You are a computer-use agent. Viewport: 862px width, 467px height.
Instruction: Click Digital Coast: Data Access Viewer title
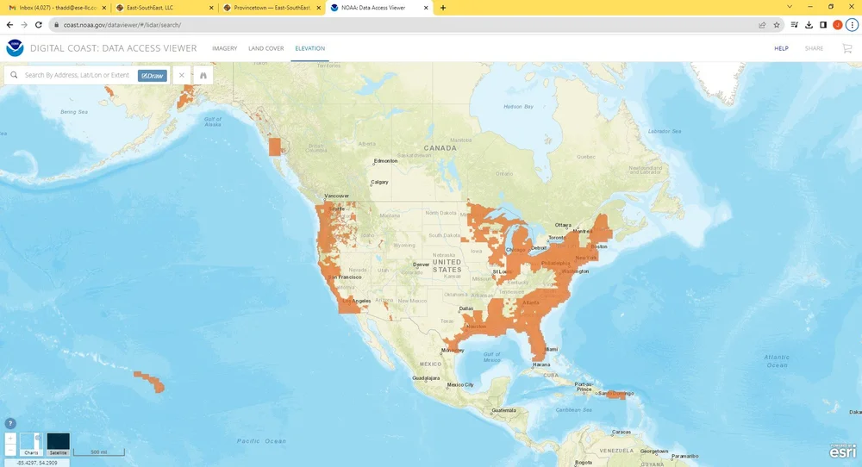113,48
